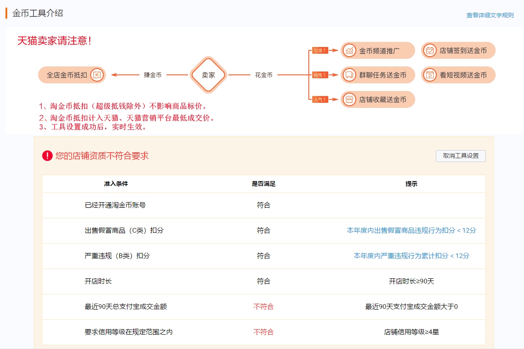Click the 金币工具介绍 heading

coord(37,13)
